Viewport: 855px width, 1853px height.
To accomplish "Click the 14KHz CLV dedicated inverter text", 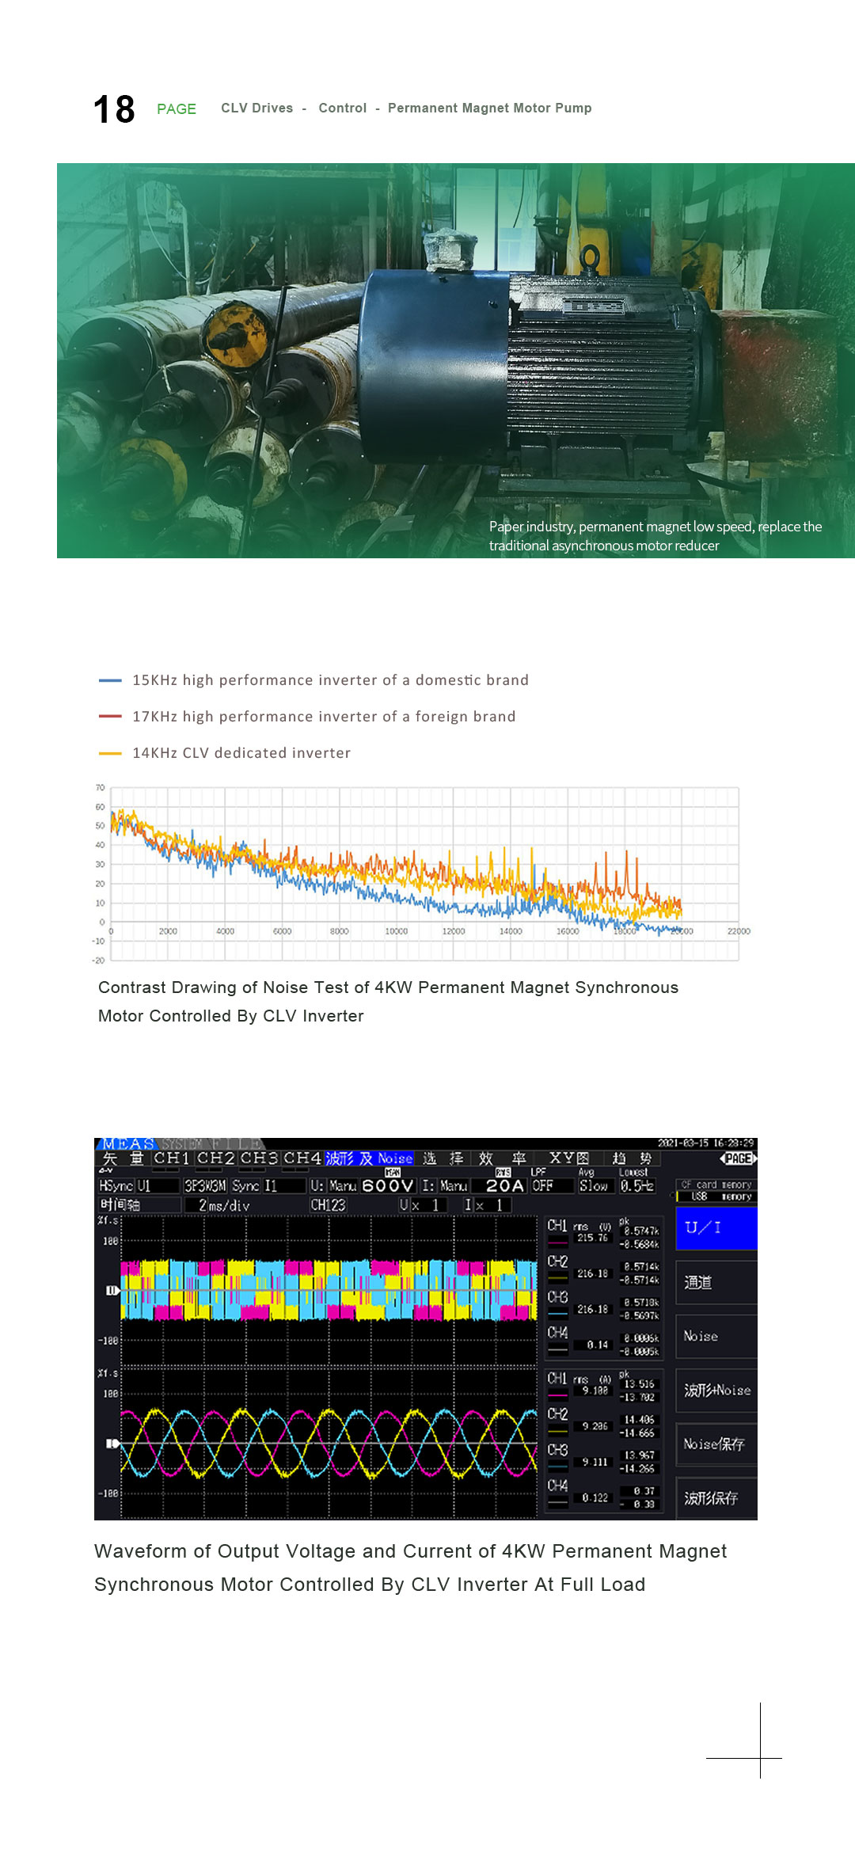I will click(x=241, y=753).
